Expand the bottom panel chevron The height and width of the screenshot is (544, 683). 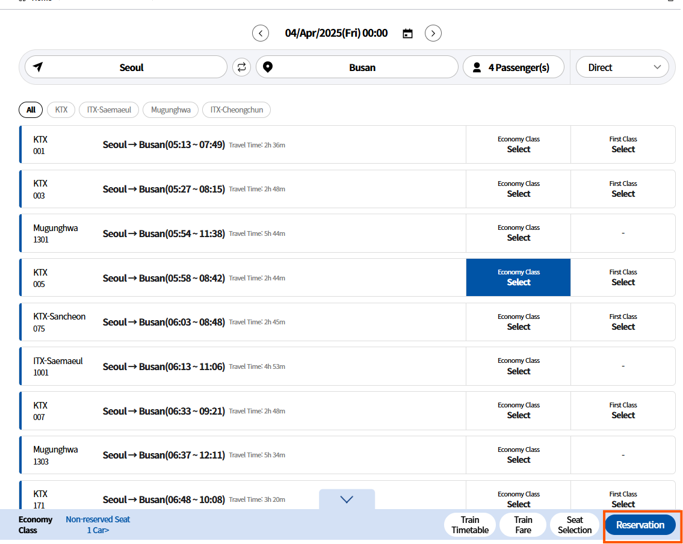347,499
